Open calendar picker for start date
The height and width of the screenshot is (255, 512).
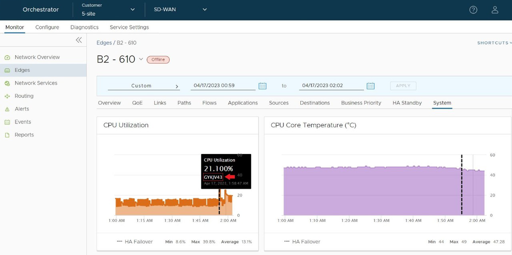point(262,86)
